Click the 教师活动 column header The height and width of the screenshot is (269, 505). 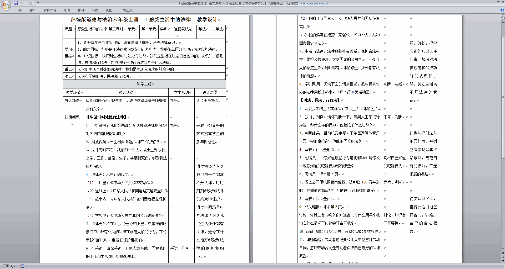126,92
